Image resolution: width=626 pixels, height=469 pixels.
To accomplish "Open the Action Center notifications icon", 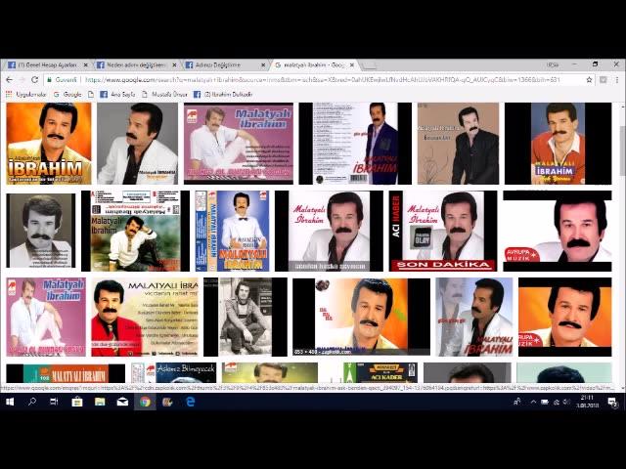I will [x=612, y=402].
